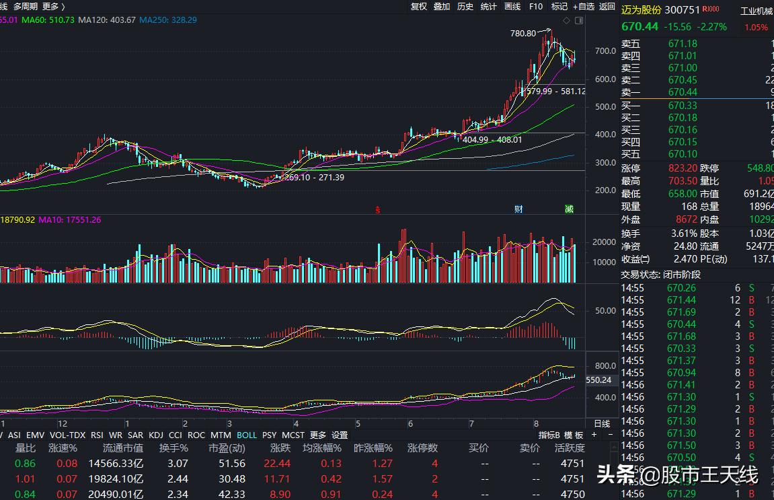Viewport: 774px width, 500px height.
Task: Toggle the side panel layout icon
Action: tap(579, 20)
